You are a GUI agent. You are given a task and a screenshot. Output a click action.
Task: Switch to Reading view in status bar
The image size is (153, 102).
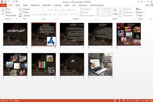(x=123, y=100)
